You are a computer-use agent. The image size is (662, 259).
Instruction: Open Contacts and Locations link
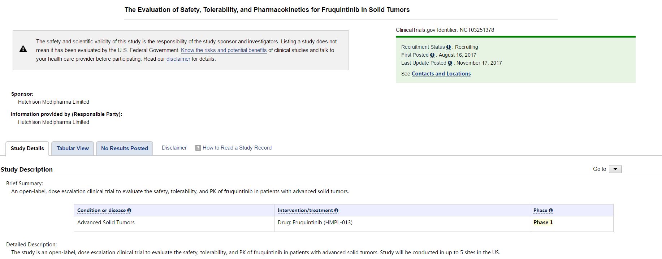coord(441,74)
